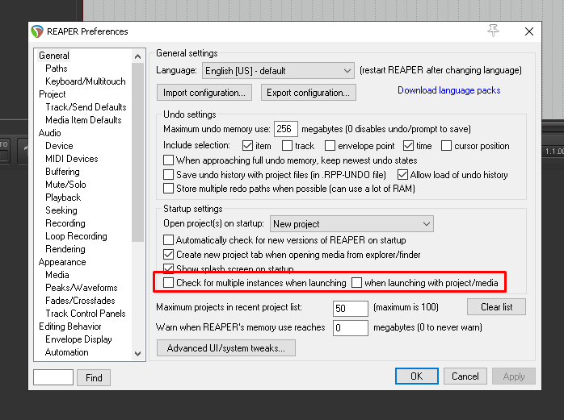Click the OK button

pos(416,376)
